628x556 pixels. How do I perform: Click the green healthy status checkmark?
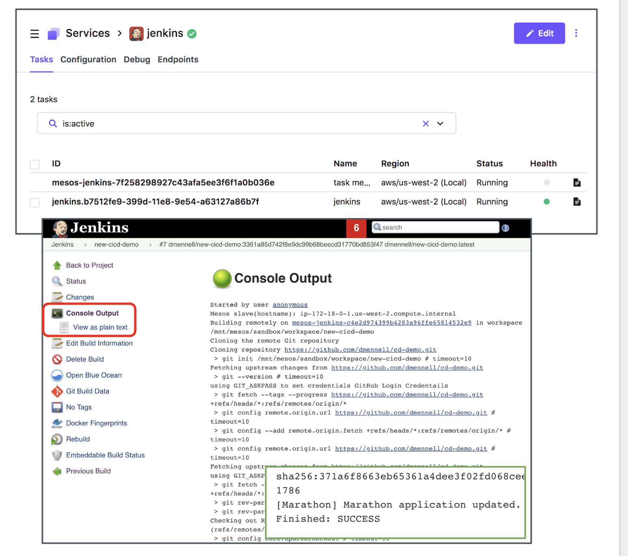192,34
